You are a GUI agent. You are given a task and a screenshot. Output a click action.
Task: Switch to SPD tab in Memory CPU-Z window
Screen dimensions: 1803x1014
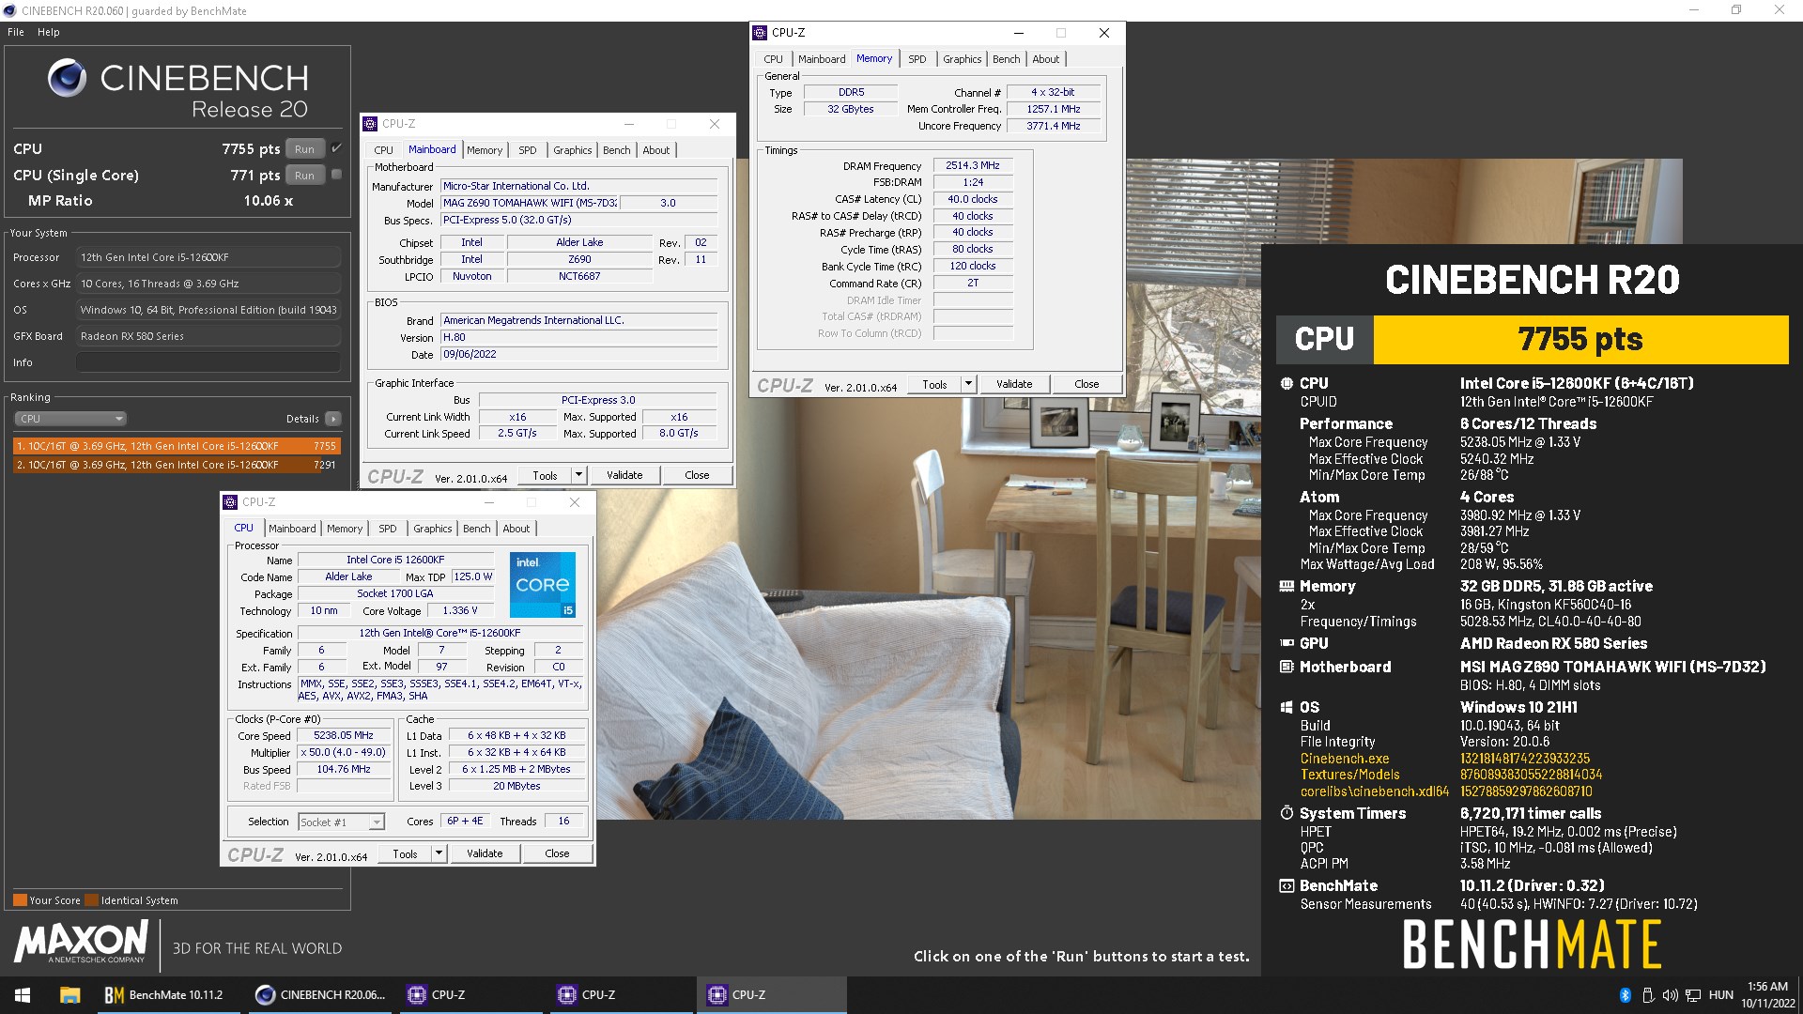click(917, 59)
